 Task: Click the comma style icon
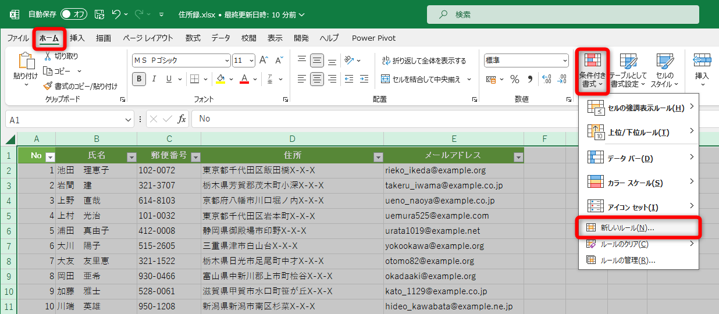(x=530, y=79)
